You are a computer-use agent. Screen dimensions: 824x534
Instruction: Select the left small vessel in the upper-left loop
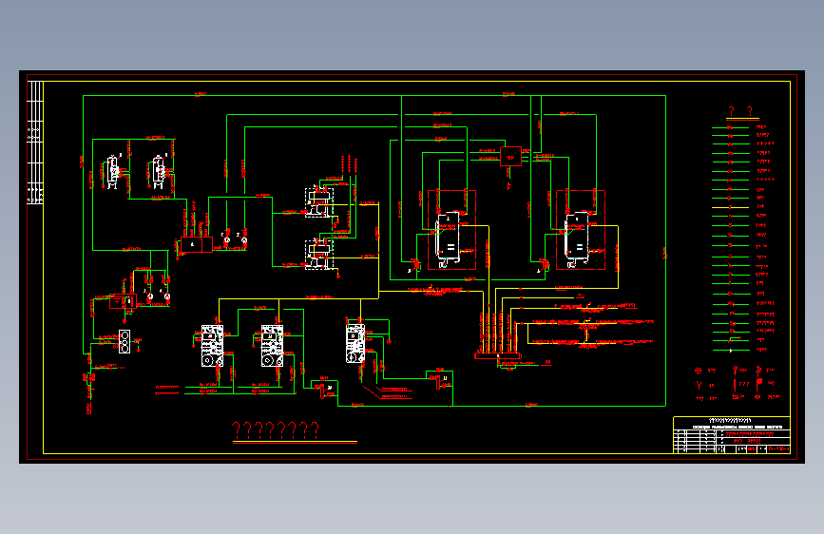[x=112, y=172]
